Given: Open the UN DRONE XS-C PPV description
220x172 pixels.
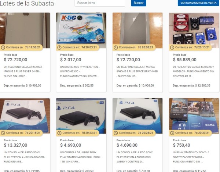Looking at the screenshot, I should pyautogui.click(x=80, y=72).
